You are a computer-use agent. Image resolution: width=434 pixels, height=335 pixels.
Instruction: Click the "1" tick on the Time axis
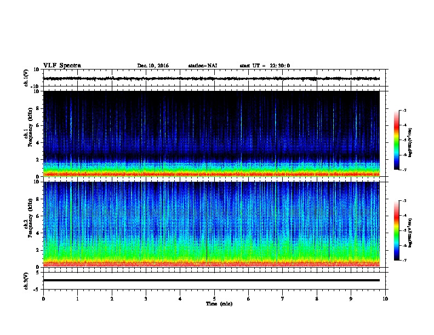(x=77, y=299)
